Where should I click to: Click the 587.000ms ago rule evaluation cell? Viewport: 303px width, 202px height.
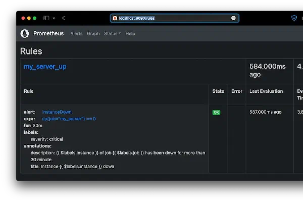tap(265, 112)
